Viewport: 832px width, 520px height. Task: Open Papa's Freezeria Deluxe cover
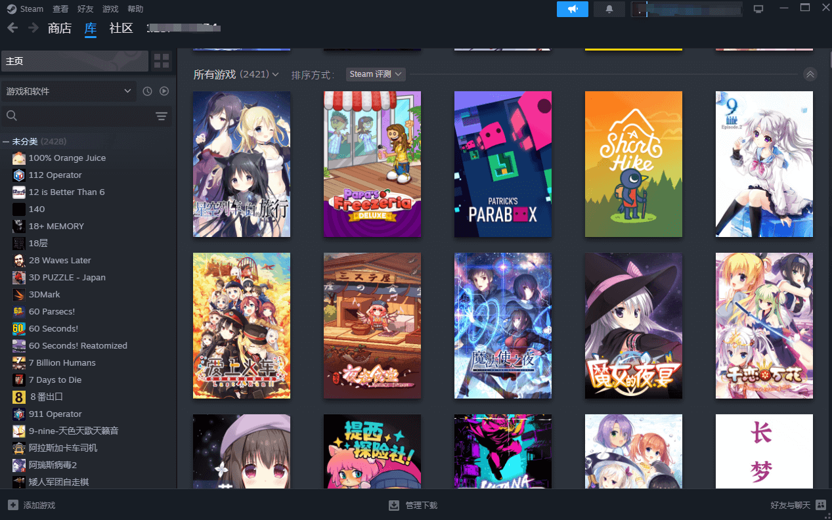point(372,164)
